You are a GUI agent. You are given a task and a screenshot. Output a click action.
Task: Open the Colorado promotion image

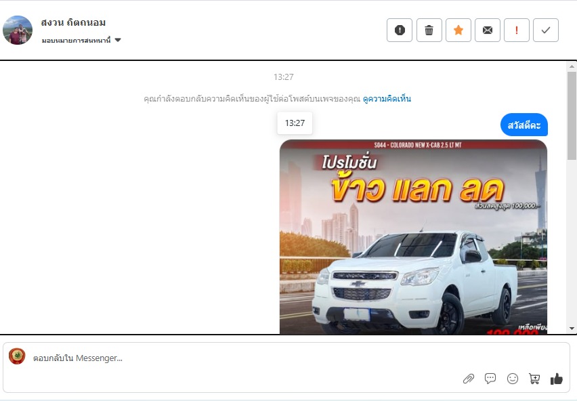(x=413, y=237)
